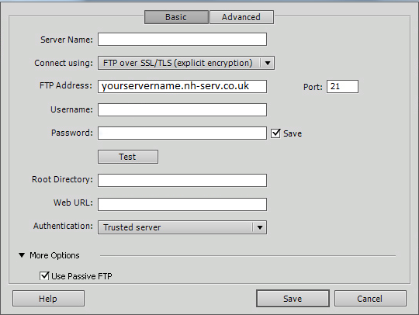Click the Save button at bottom
Screen dimensions: 419x315
[293, 299]
